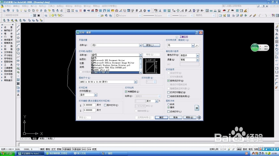Check the 将修改保存到布局 option
This screenshot has height=156, width=279.
pos(169,96)
